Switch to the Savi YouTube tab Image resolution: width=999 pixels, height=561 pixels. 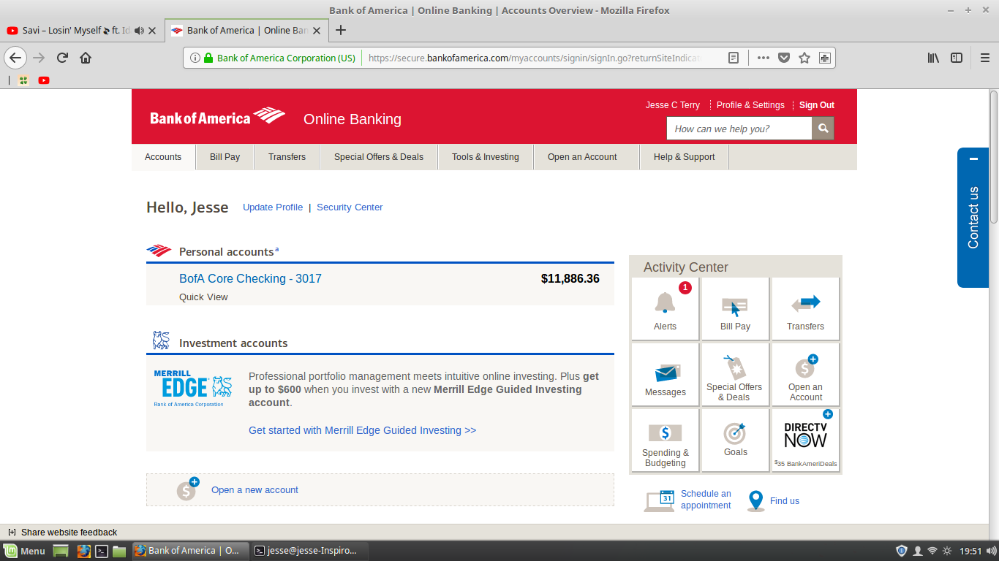(x=83, y=31)
